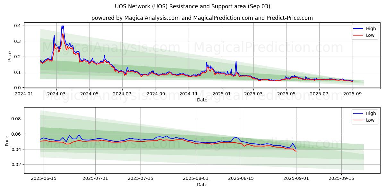The height and width of the screenshot is (192, 385).
Task: Click the top chart y-axis value '0.1'
Action: [17, 72]
